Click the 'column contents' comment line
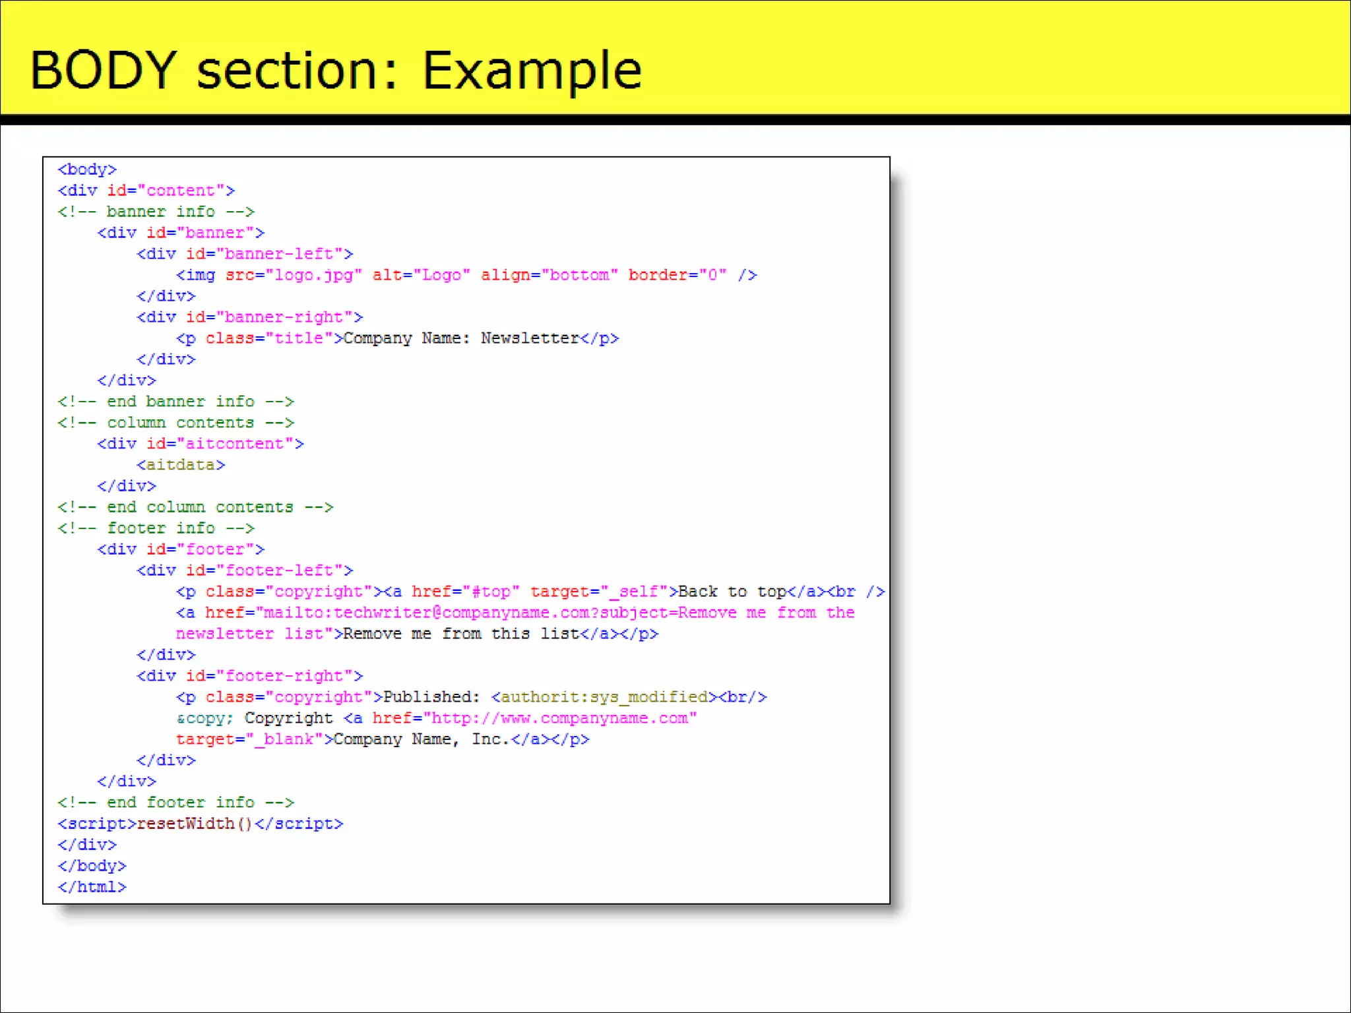The height and width of the screenshot is (1013, 1351). pyautogui.click(x=175, y=423)
